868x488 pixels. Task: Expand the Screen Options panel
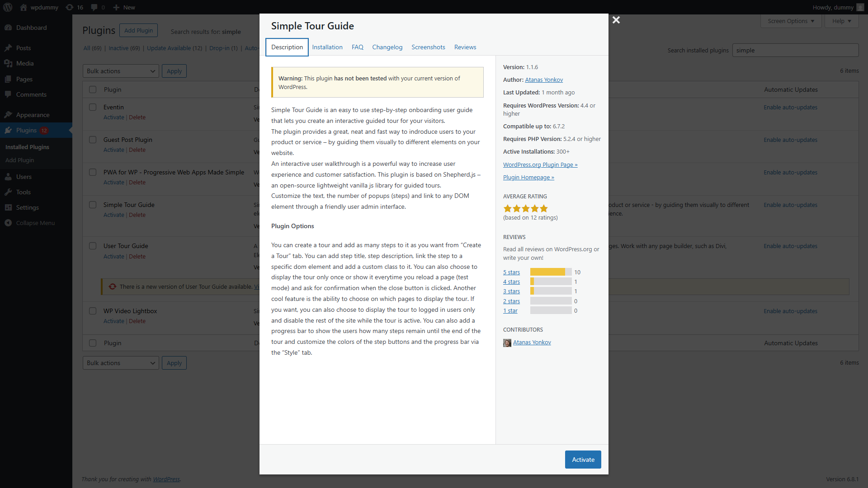click(x=791, y=21)
